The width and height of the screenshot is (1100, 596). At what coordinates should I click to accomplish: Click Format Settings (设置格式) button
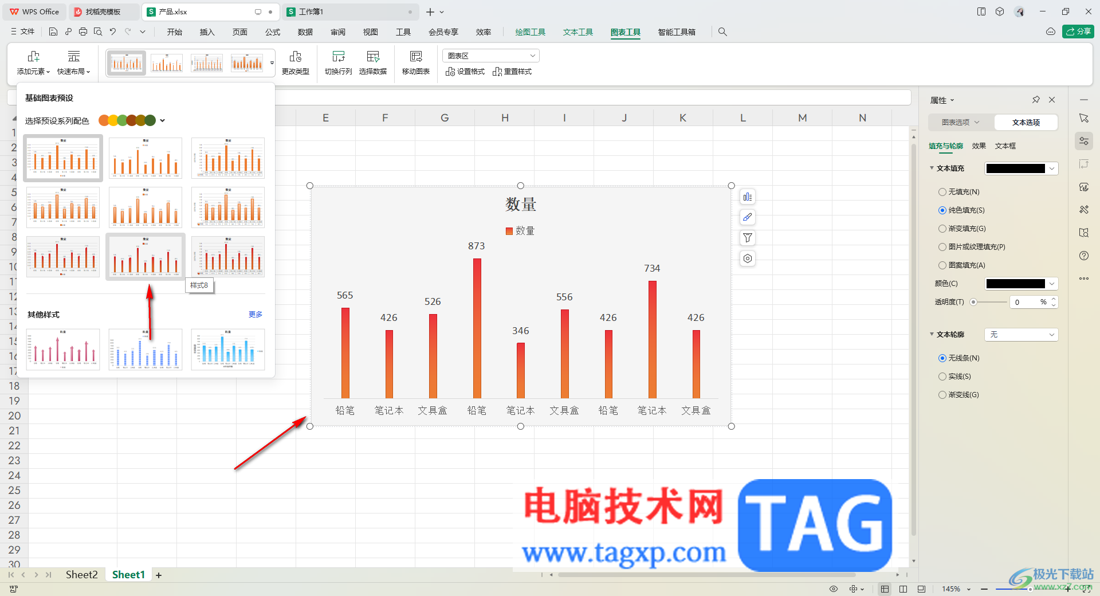point(465,72)
